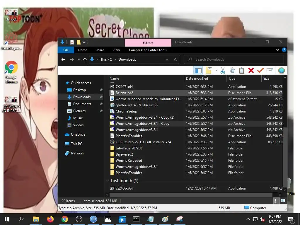Click the clipboard Paste icon
Viewport: 300px width, 225px height.
[242, 70]
